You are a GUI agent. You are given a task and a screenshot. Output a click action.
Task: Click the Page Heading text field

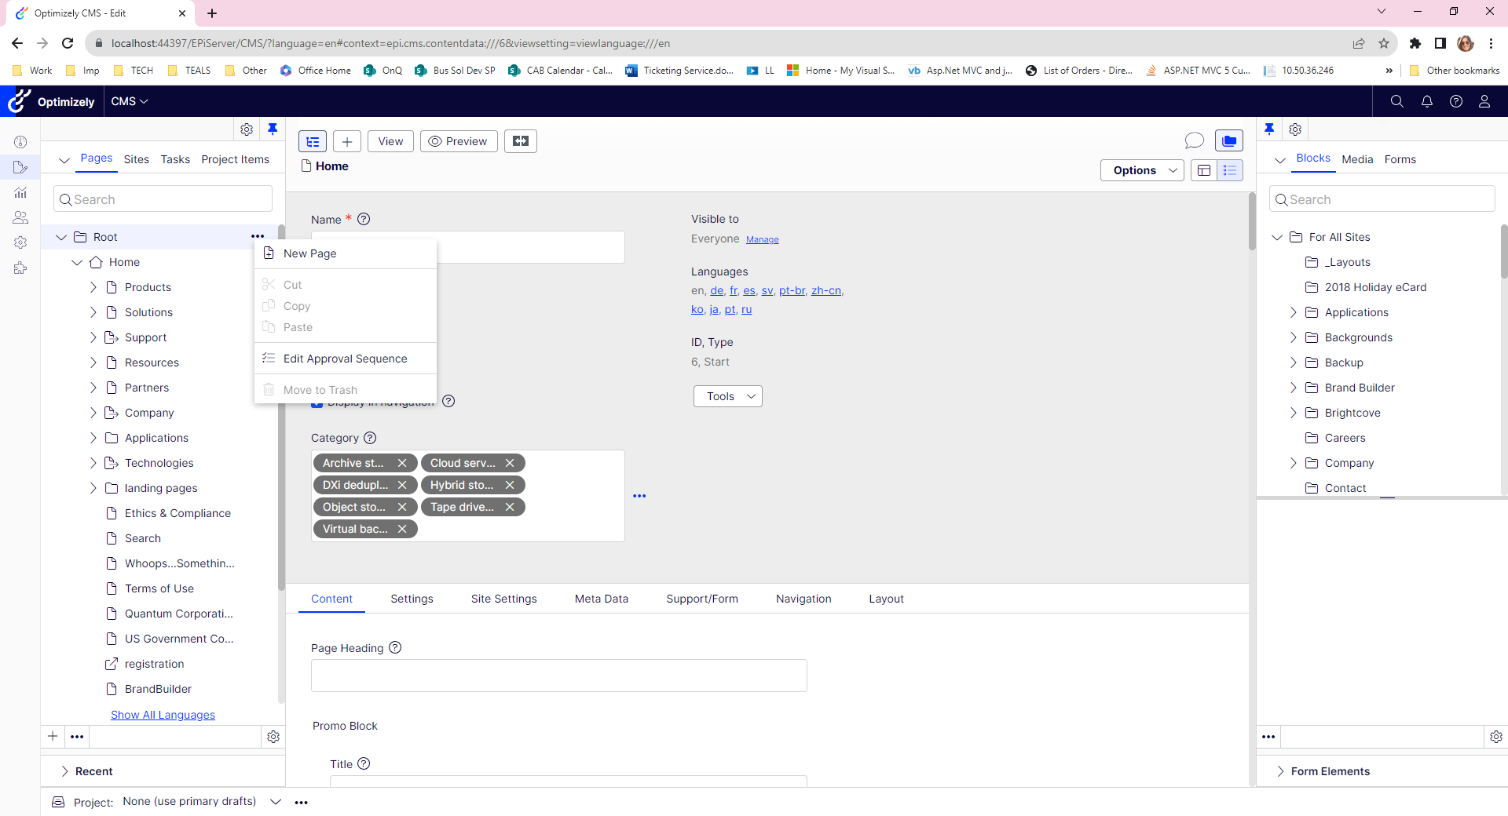(558, 676)
